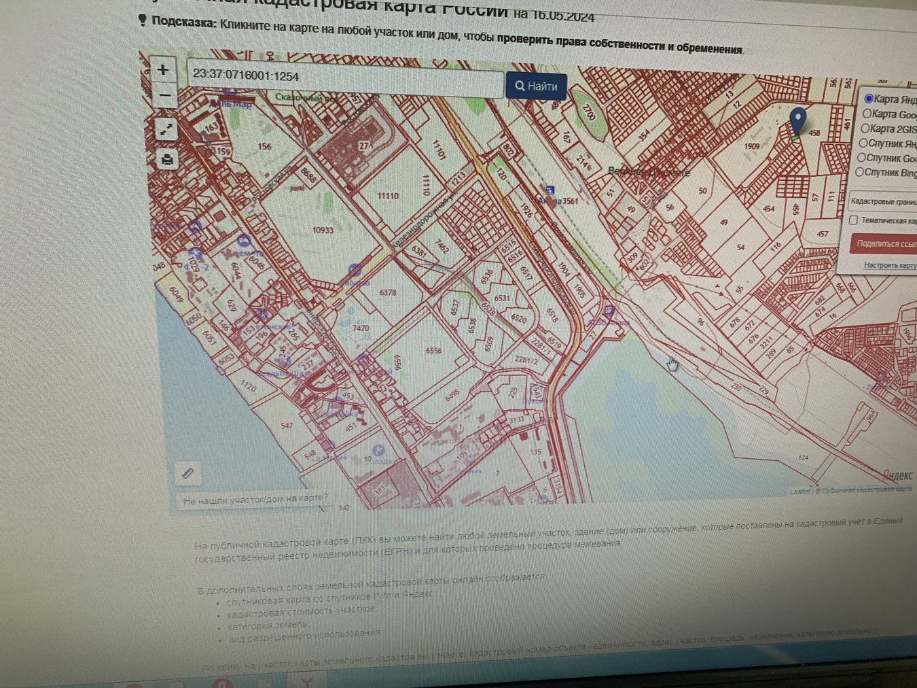
Task: Zoom out with the minus button
Action: point(164,96)
